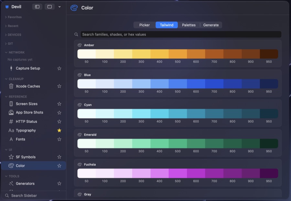Image resolution: width=291 pixels, height=201 pixels.
Task: Click the Gray family palette icon
Action: click(80, 194)
